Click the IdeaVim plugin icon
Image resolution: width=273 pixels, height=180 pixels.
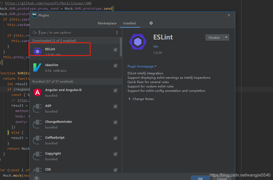point(37,67)
